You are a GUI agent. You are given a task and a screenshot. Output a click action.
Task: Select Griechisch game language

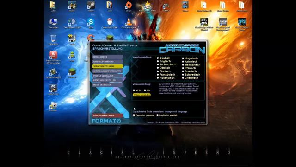[x=190, y=78]
